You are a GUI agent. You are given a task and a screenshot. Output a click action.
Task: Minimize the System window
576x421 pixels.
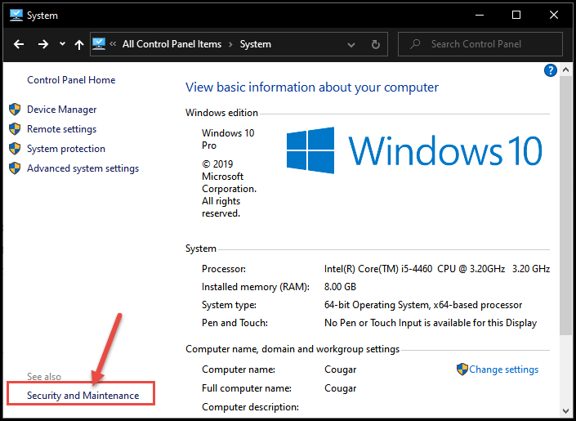tap(480, 15)
